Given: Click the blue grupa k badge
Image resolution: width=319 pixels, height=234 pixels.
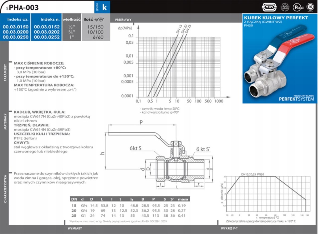Looking at the screenshot, I should pyautogui.click(x=102, y=7).
